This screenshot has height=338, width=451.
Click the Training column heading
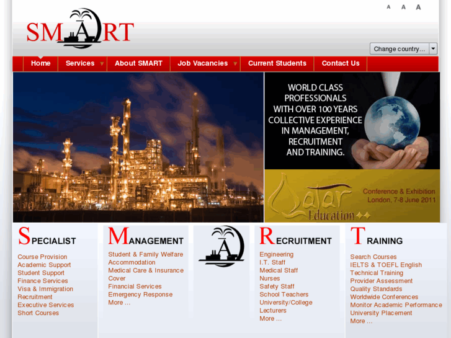[377, 236]
